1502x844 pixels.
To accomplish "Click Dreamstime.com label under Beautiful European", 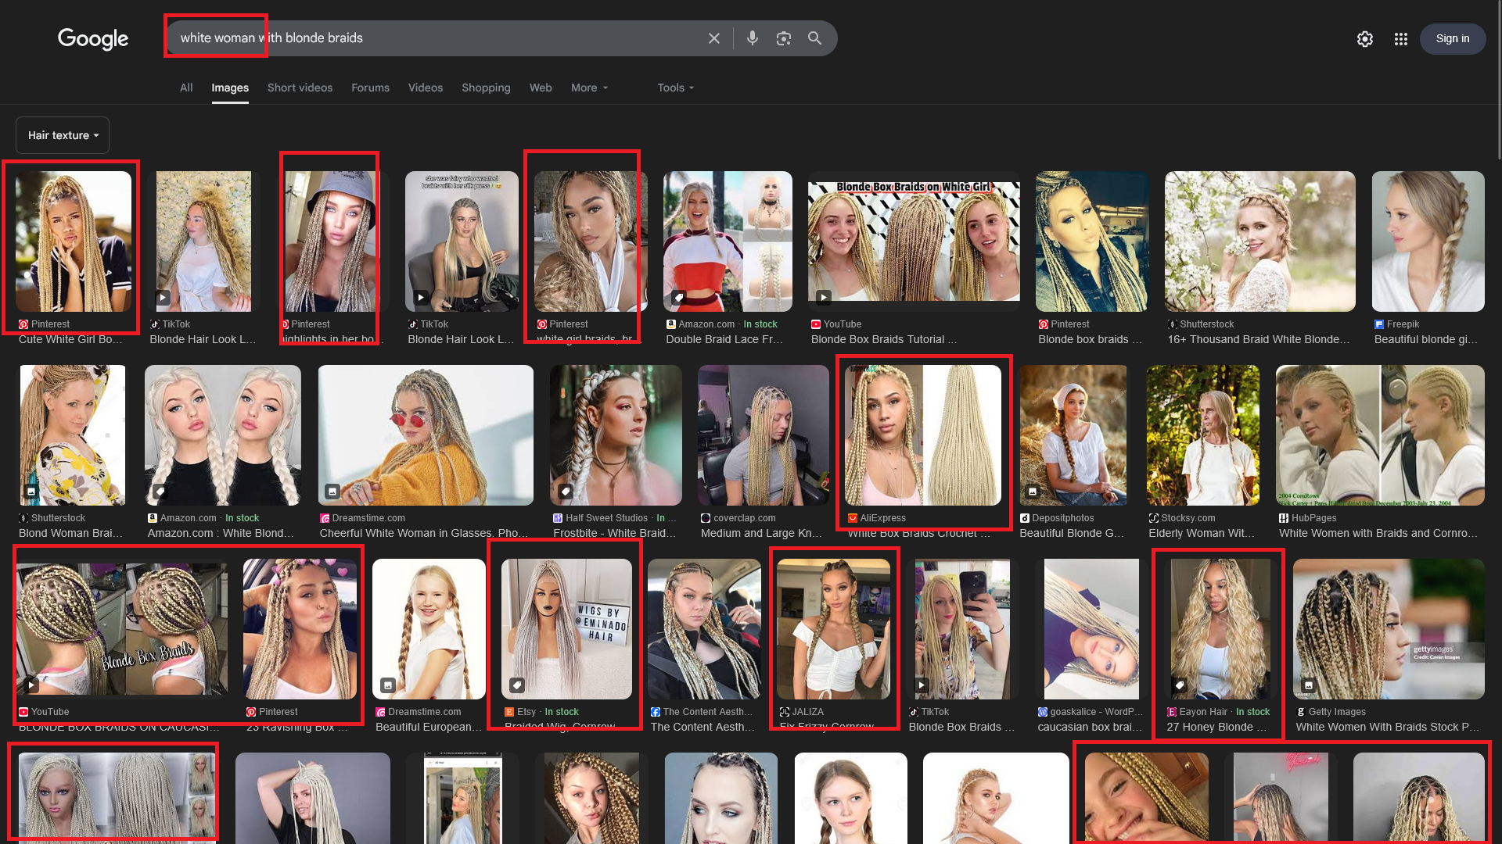I will click(x=419, y=712).
